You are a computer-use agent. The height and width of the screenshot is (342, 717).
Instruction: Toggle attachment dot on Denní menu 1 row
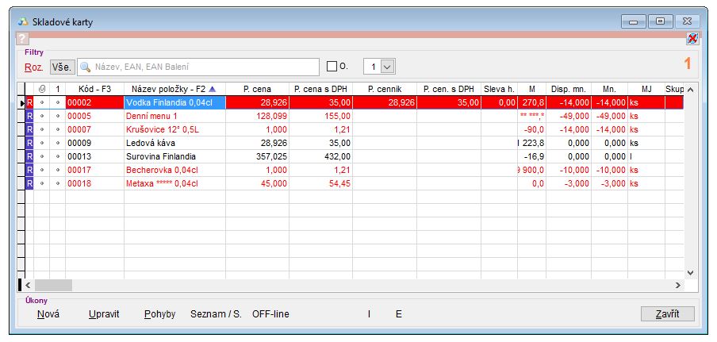[x=42, y=116]
